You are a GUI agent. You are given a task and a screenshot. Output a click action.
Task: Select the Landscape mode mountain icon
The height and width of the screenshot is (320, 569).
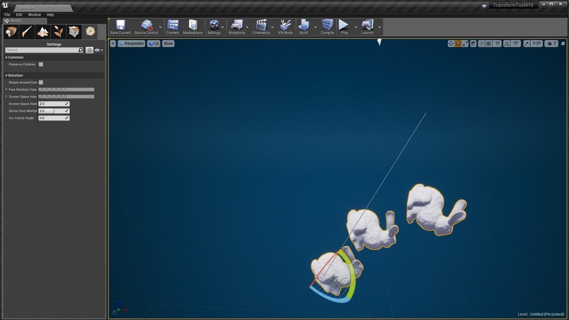43,32
